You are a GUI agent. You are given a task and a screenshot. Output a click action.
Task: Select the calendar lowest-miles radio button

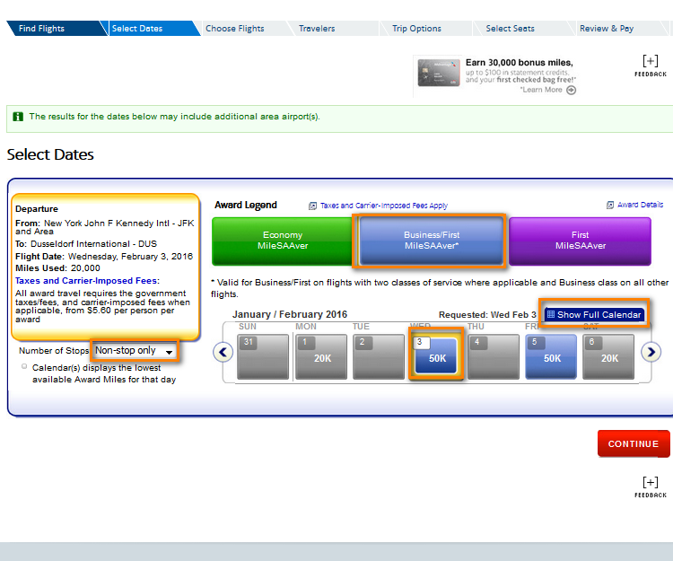click(24, 366)
